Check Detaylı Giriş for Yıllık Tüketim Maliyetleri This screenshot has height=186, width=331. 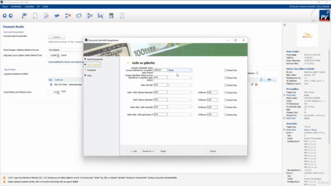[x=225, y=100]
